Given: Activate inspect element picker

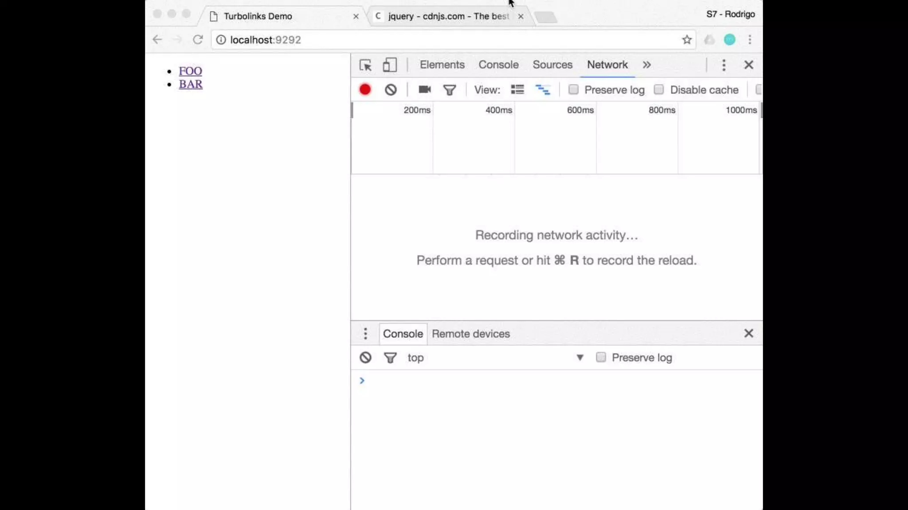Looking at the screenshot, I should coord(365,65).
